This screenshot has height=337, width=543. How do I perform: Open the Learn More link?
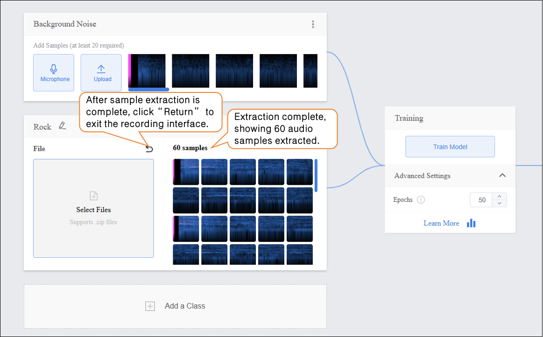(x=441, y=223)
